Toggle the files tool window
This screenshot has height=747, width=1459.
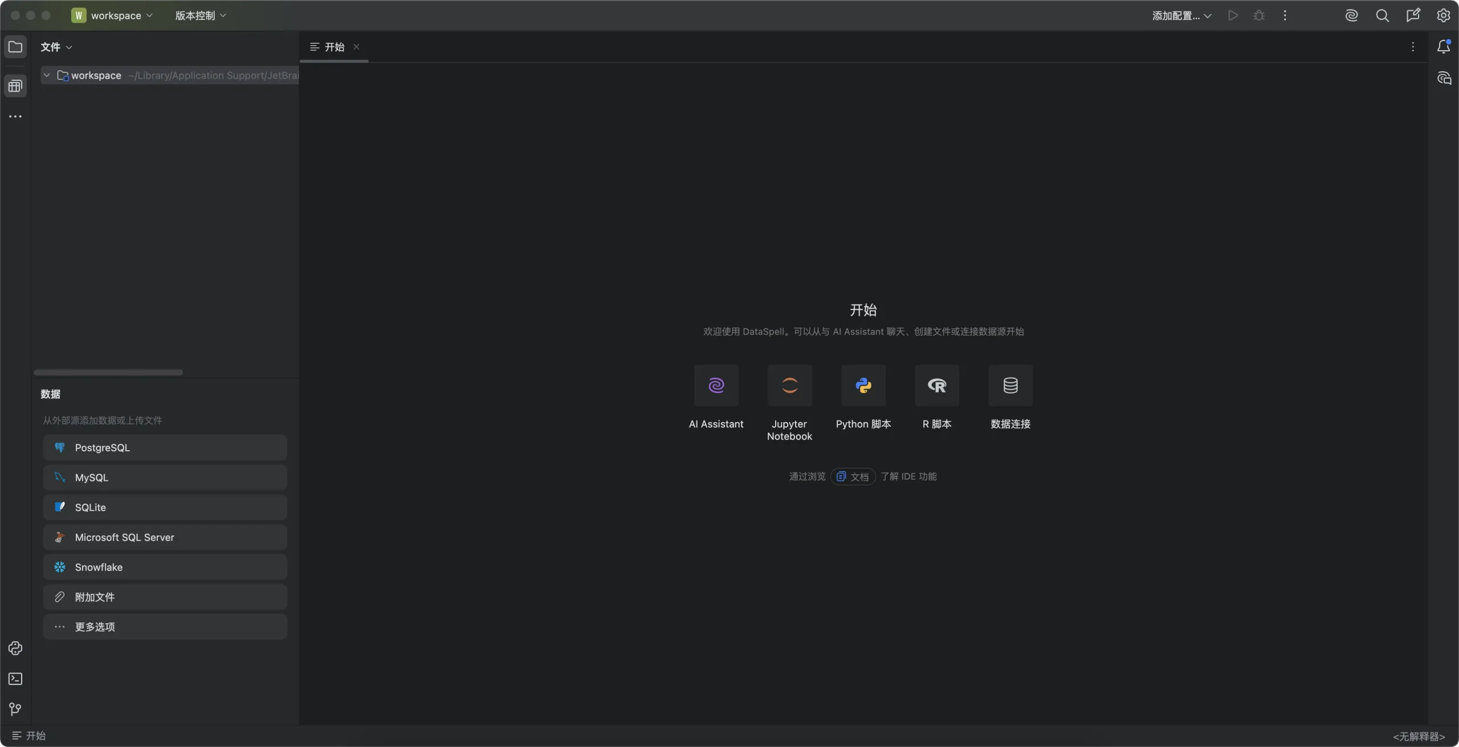[x=15, y=47]
